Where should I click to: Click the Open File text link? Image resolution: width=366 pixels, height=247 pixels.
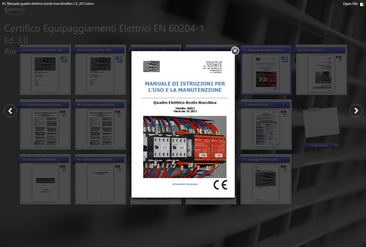point(350,4)
